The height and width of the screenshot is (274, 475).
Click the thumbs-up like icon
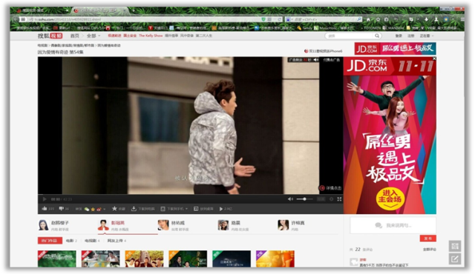click(x=45, y=208)
